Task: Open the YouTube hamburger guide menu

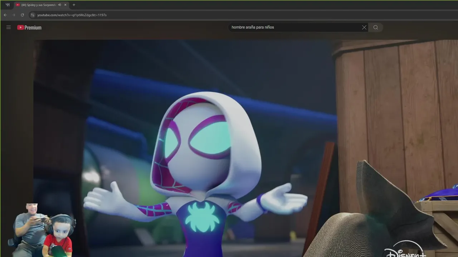Action: pyautogui.click(x=9, y=27)
